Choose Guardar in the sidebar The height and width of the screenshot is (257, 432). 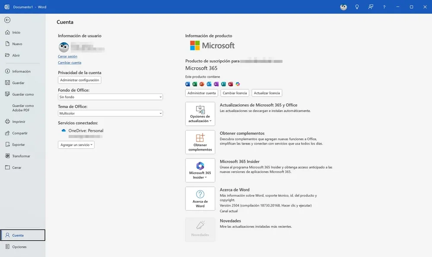(22, 83)
